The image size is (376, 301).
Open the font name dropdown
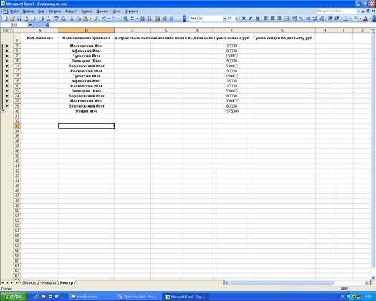click(225, 19)
